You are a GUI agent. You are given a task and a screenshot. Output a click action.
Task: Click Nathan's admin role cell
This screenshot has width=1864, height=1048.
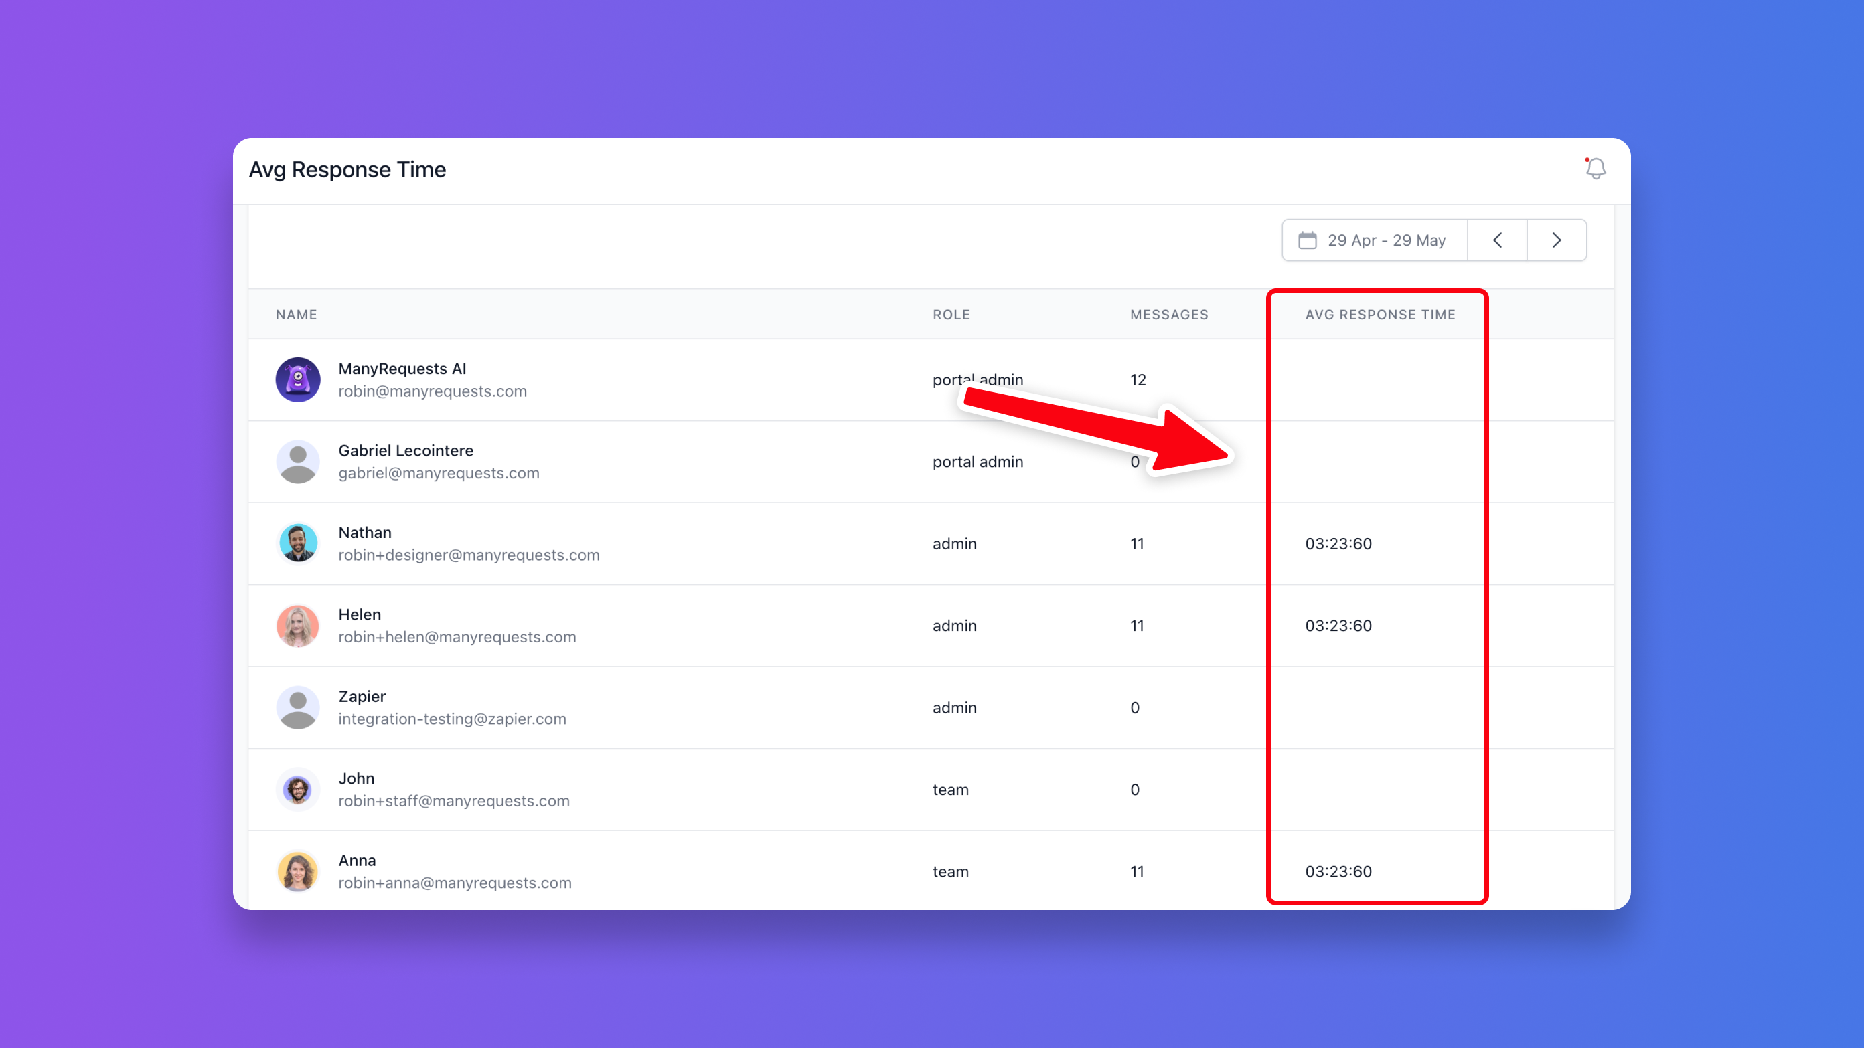coord(955,544)
